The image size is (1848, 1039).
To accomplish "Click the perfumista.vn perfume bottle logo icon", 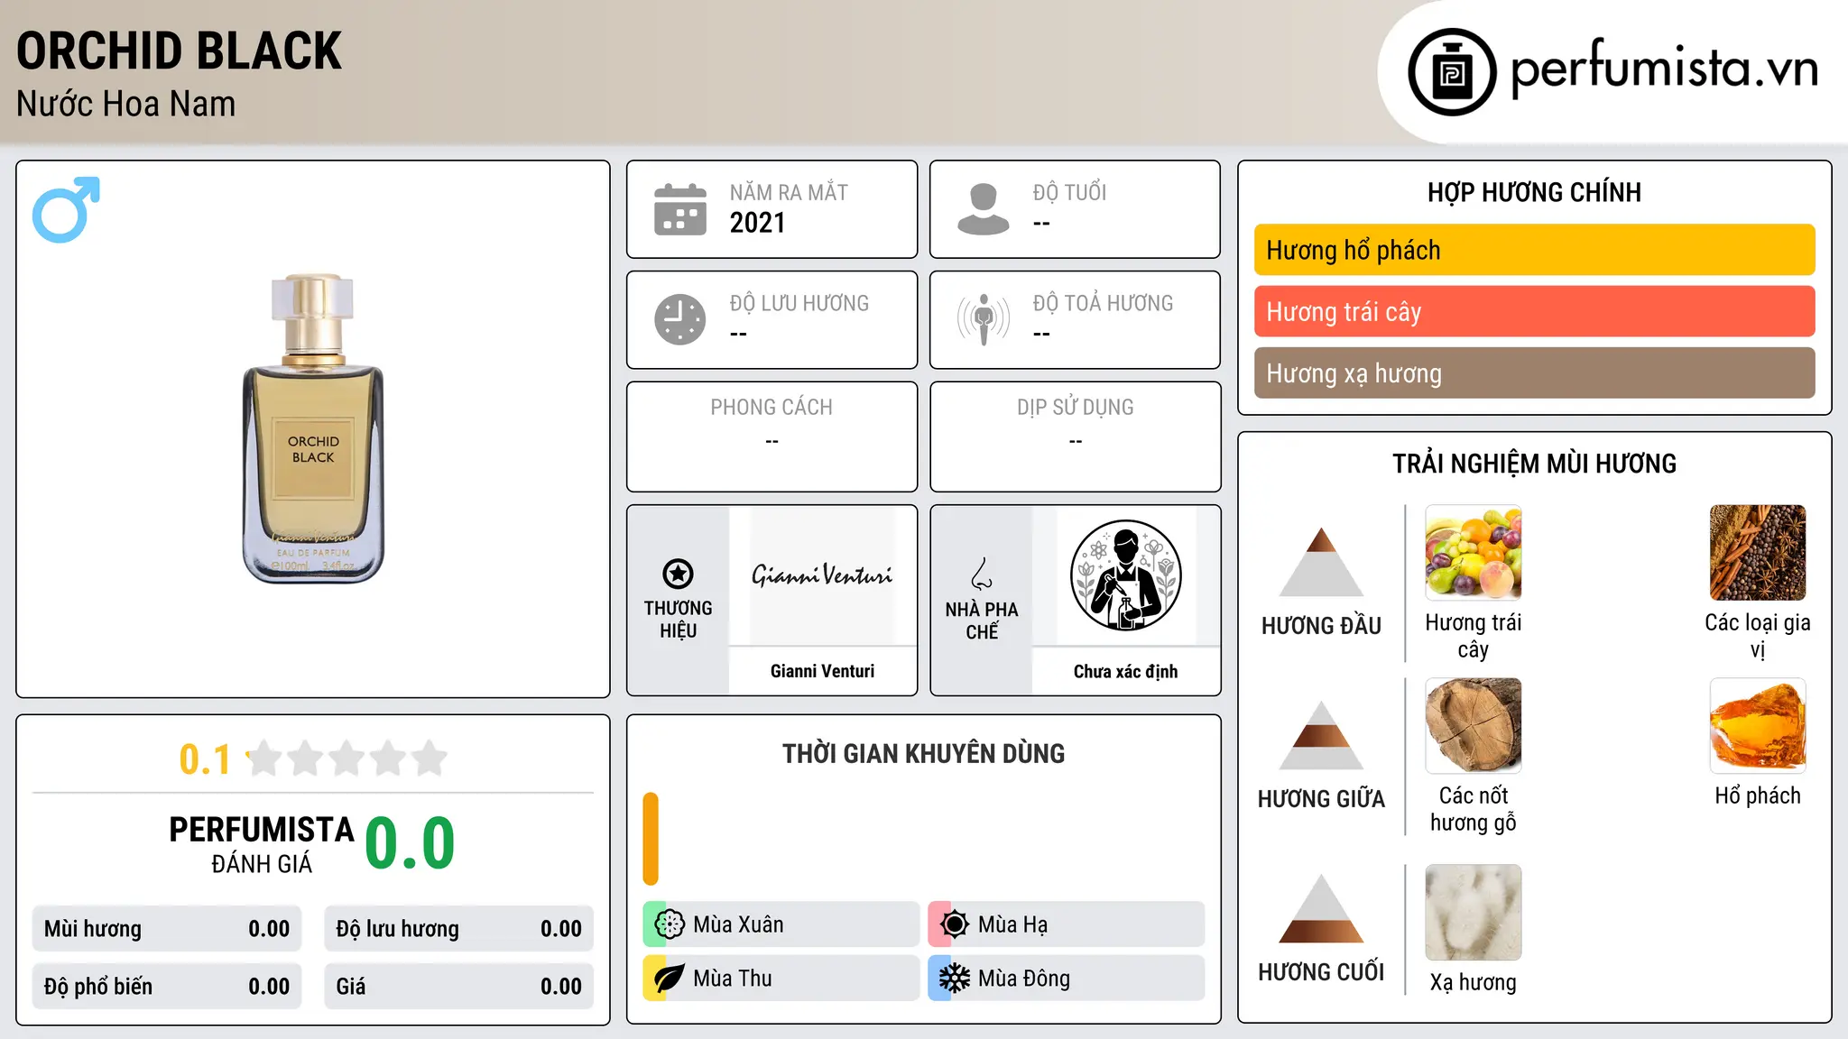I will point(1452,71).
